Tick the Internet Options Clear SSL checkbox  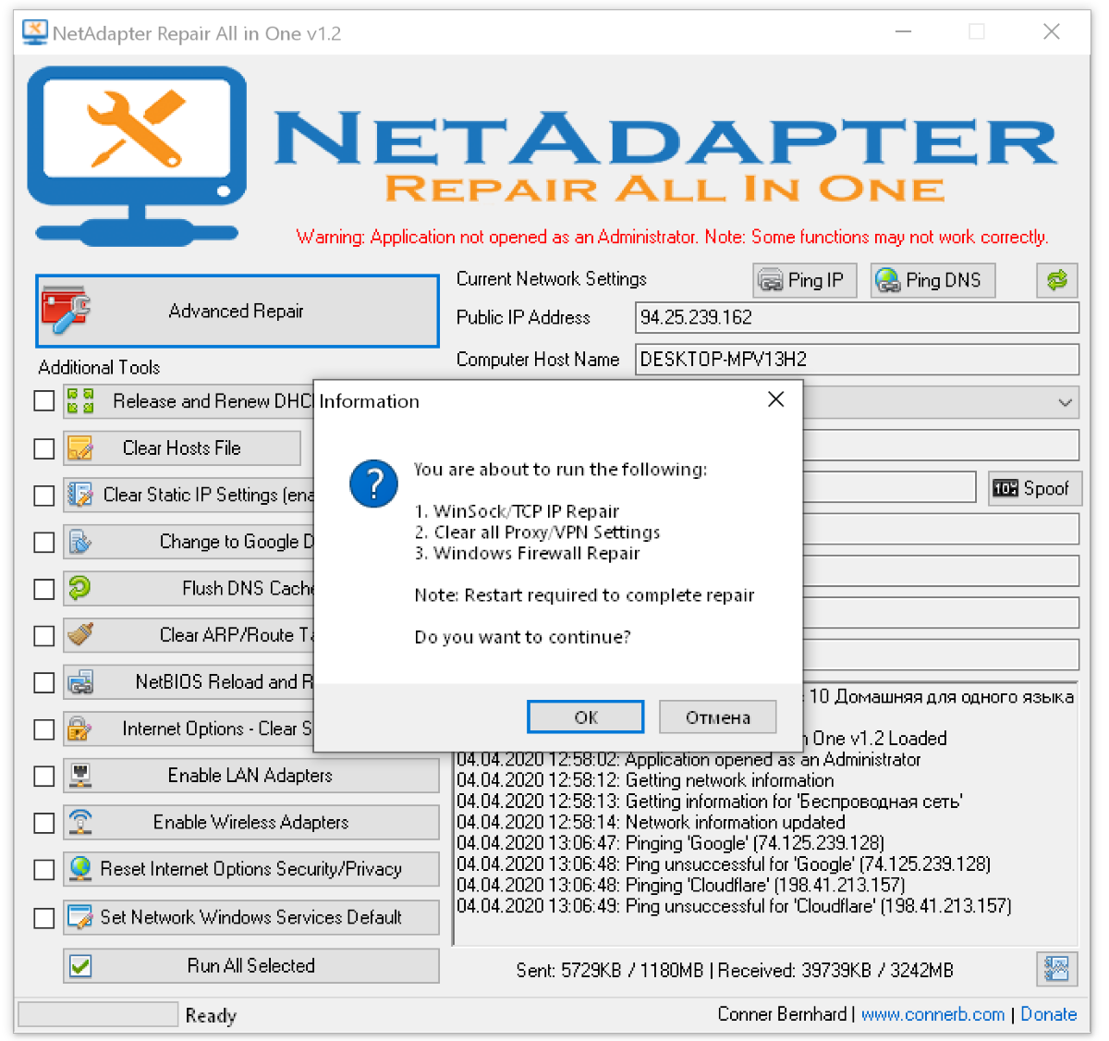(x=43, y=729)
